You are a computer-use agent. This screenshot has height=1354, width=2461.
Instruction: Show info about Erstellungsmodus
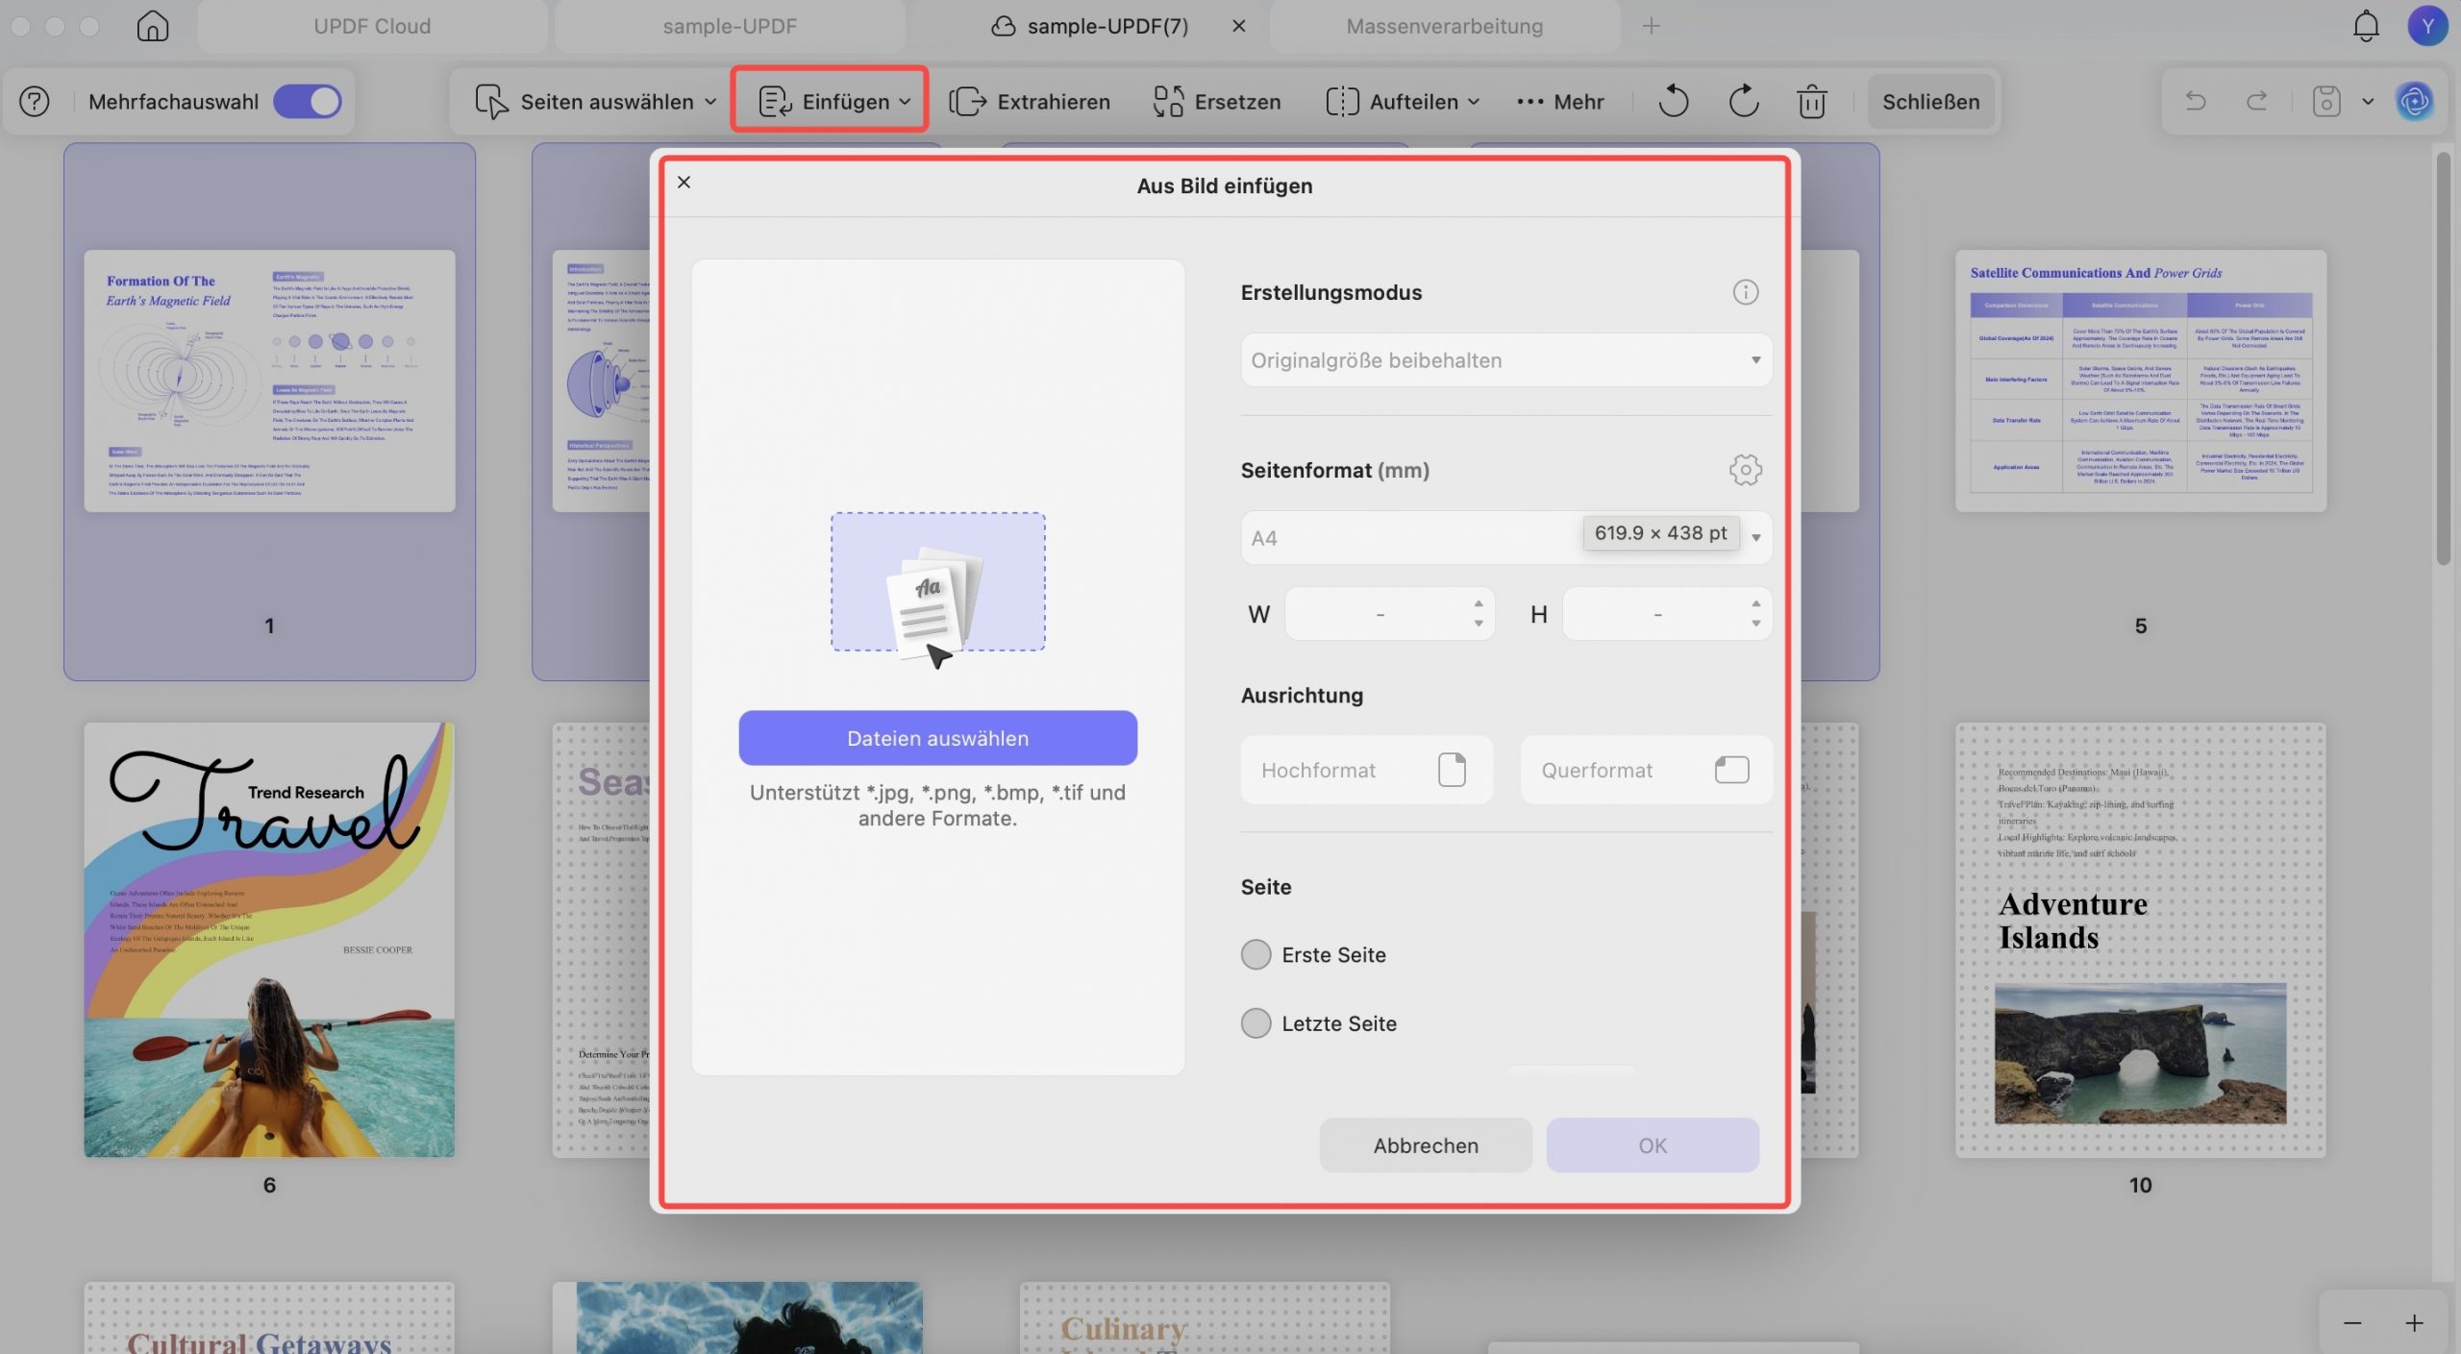[x=1745, y=292]
